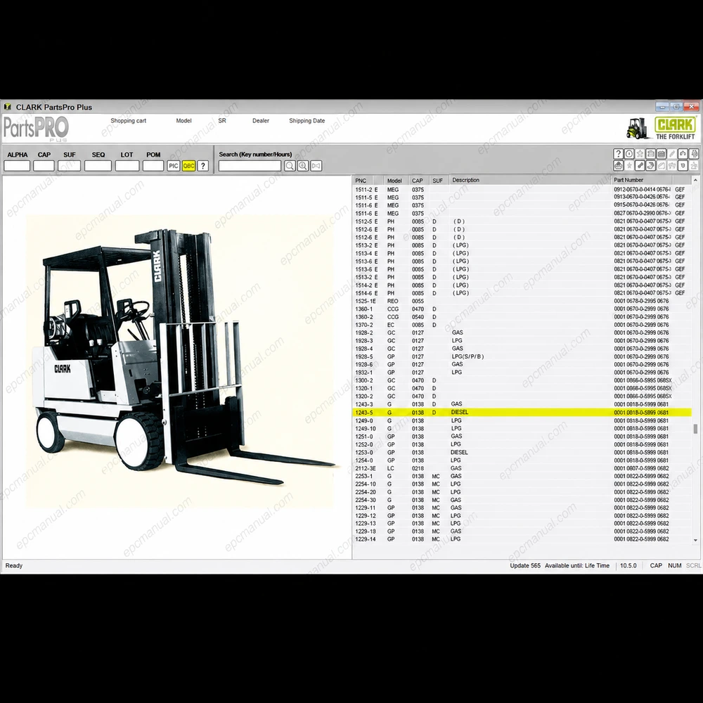Click the tree-shaped icon at toolbar's top right
703x703 pixels.
pos(694,154)
